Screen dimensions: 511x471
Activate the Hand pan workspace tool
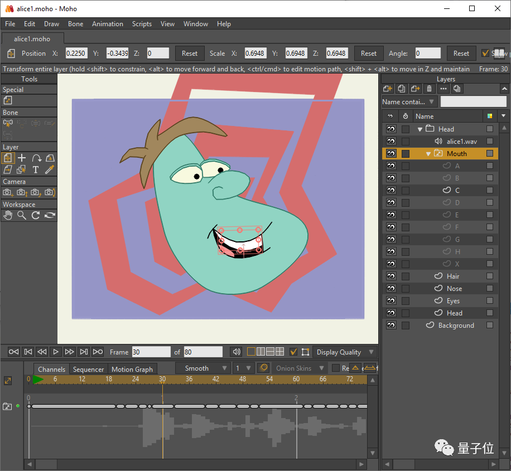pos(8,215)
